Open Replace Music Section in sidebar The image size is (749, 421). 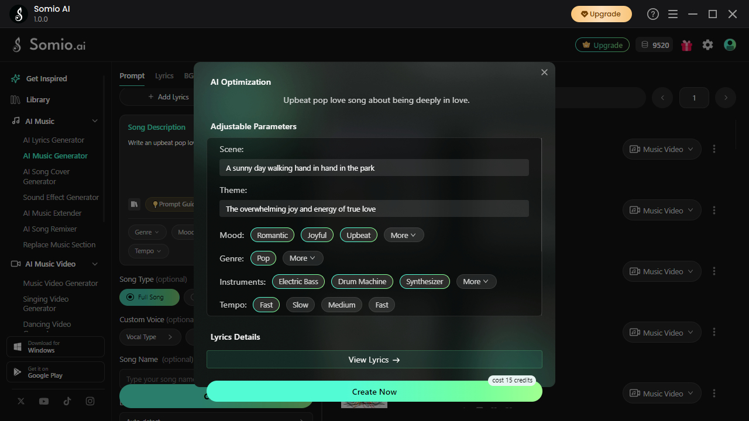point(59,244)
